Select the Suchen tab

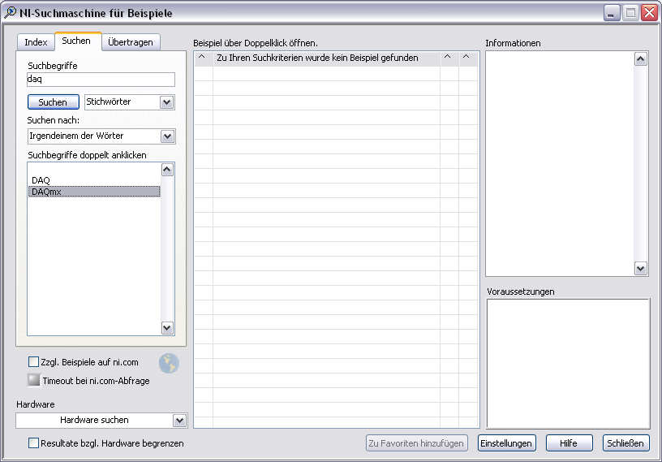(x=76, y=41)
